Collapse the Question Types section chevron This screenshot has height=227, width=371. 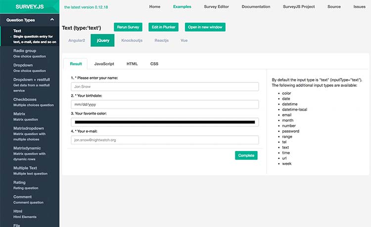(52, 20)
